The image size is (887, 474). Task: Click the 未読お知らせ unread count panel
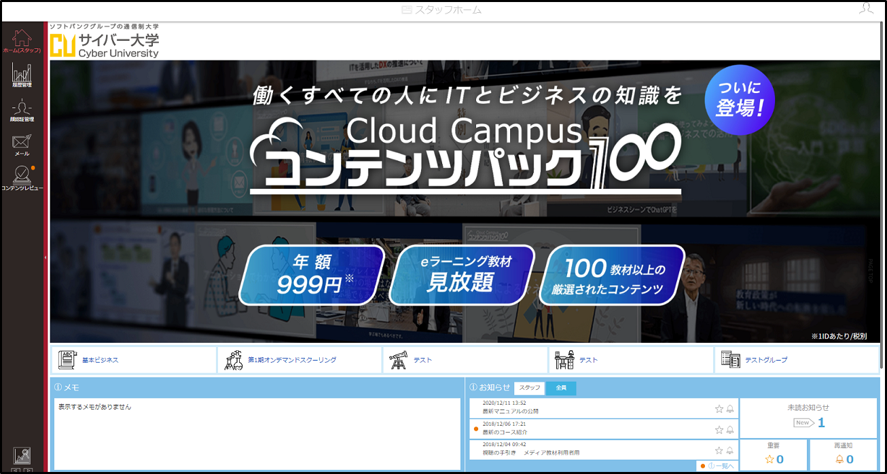[x=808, y=417]
